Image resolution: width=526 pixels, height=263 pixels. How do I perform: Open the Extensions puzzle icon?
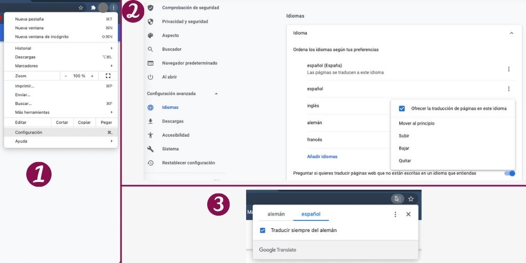[x=93, y=7]
